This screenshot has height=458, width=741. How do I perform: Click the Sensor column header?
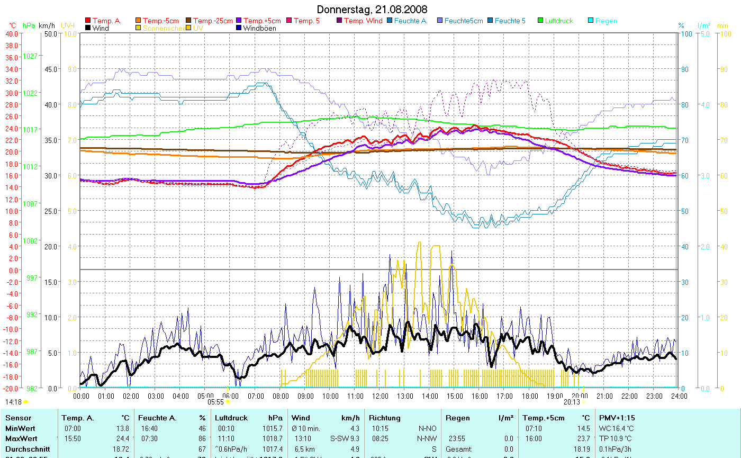(18, 418)
